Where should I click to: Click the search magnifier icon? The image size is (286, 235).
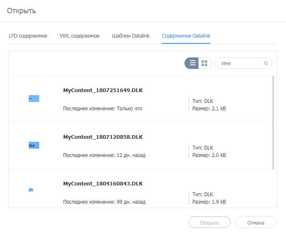click(x=266, y=63)
